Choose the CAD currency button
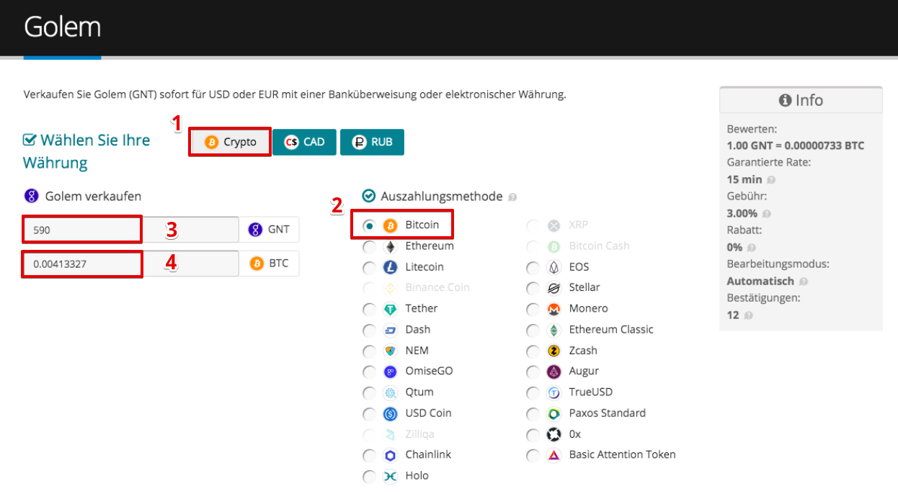This screenshot has width=898, height=494. pyautogui.click(x=303, y=142)
